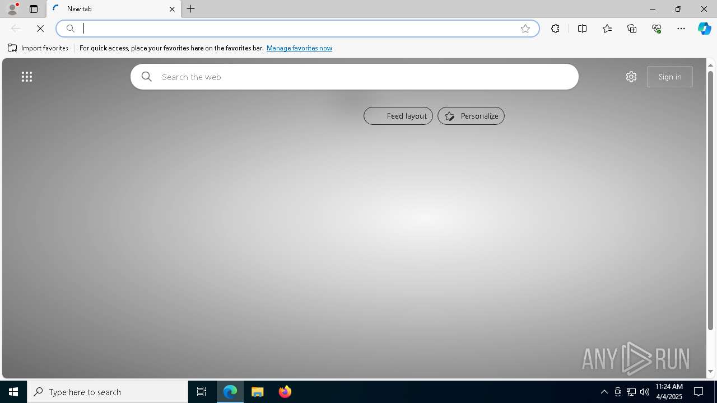Open the tab actions menu icon
Image resolution: width=717 pixels, height=403 pixels.
pyautogui.click(x=34, y=9)
